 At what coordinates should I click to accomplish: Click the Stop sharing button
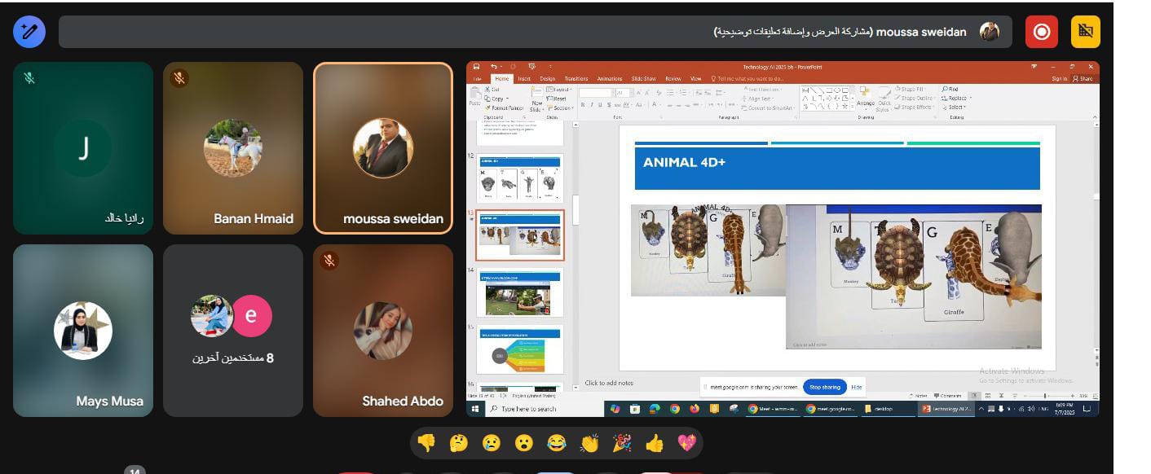(x=824, y=387)
